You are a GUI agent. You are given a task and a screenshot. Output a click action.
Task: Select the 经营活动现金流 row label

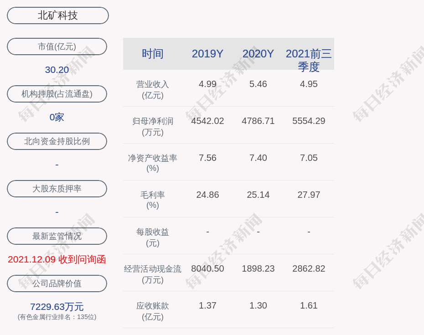(153, 274)
